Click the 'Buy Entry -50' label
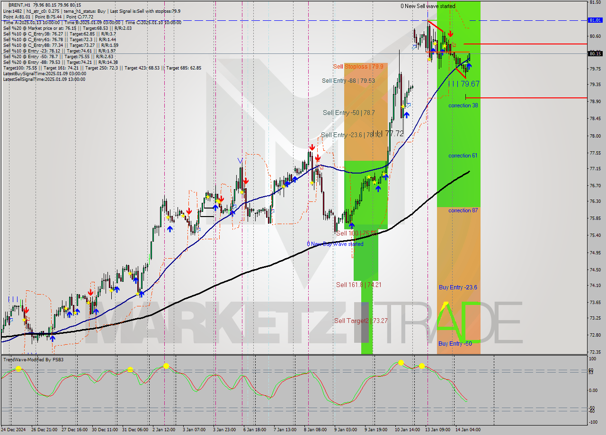This screenshot has width=606, height=435. (x=455, y=343)
